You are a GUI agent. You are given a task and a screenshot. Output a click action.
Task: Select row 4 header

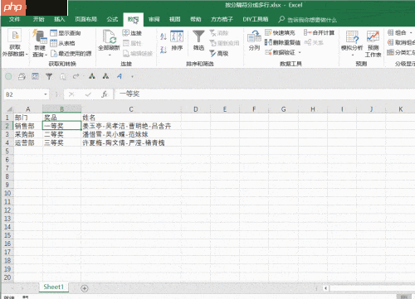click(7, 142)
